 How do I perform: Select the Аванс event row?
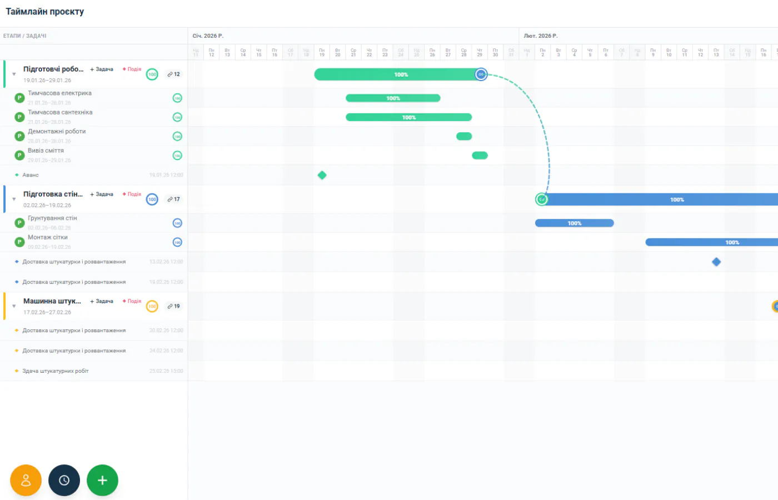(93, 175)
